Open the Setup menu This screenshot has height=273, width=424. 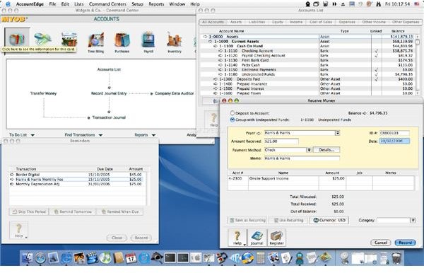(x=137, y=4)
